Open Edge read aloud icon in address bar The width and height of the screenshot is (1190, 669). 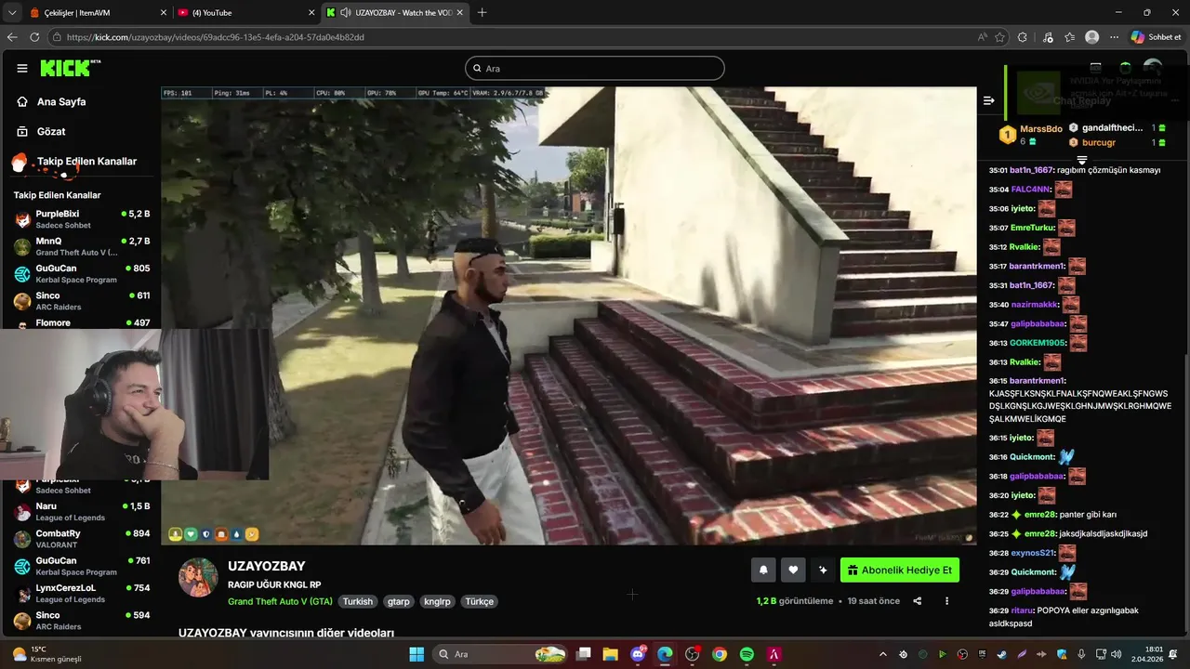(x=983, y=37)
